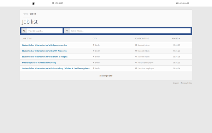Click the list icon beside Job List
Screen dimensions: 212x133
(53, 3)
